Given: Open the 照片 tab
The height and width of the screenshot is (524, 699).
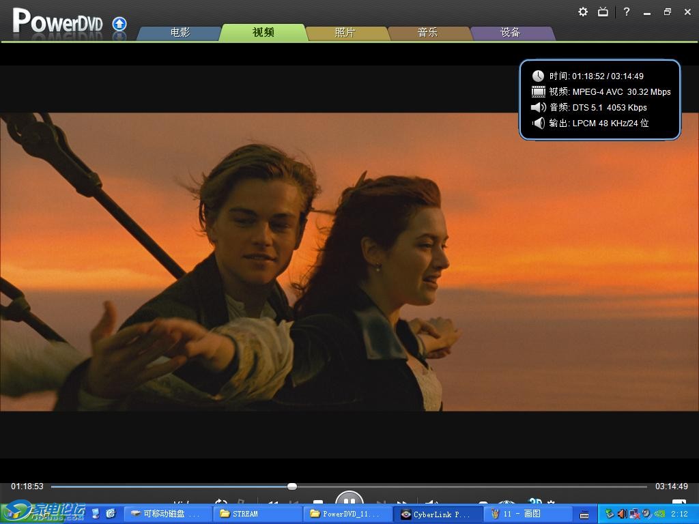Looking at the screenshot, I should tap(345, 33).
